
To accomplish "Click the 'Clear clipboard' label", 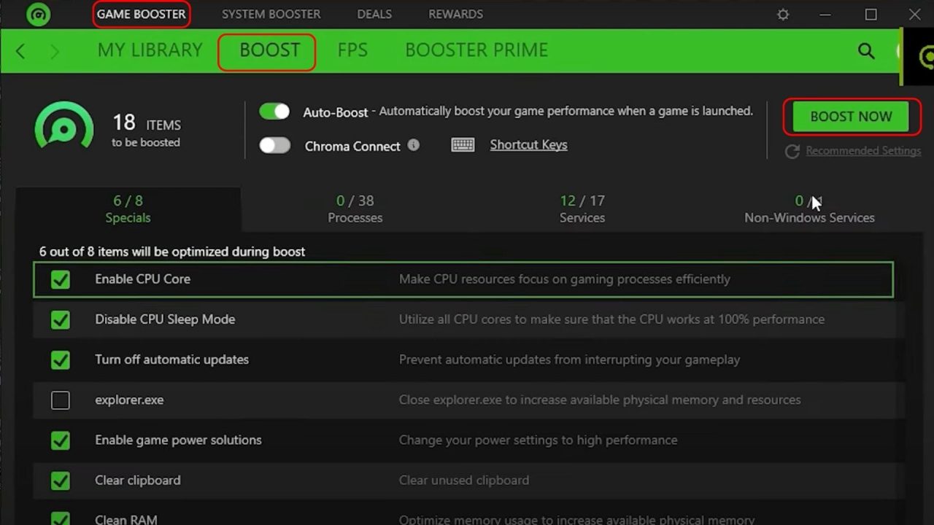I will click(138, 481).
